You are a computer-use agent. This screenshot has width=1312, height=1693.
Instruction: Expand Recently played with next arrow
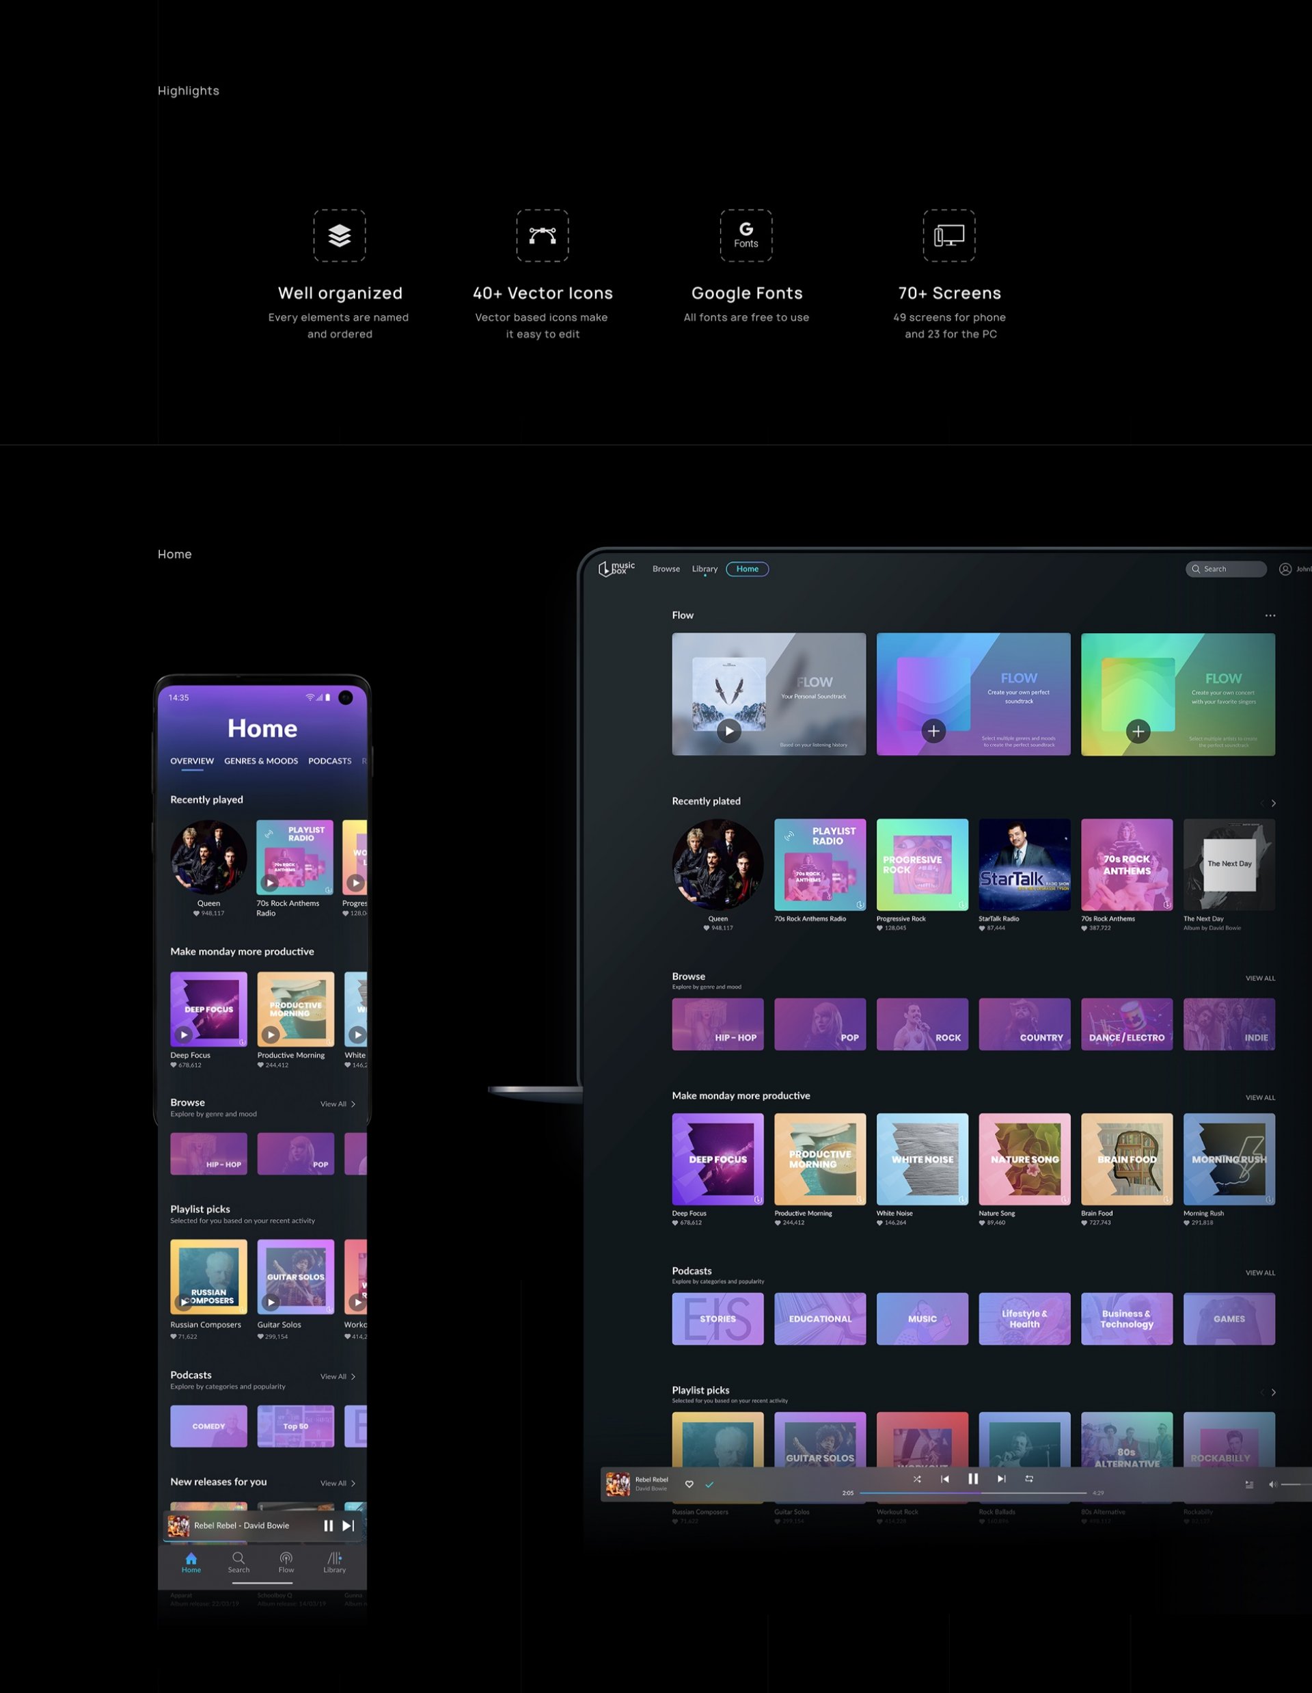pyautogui.click(x=1273, y=803)
